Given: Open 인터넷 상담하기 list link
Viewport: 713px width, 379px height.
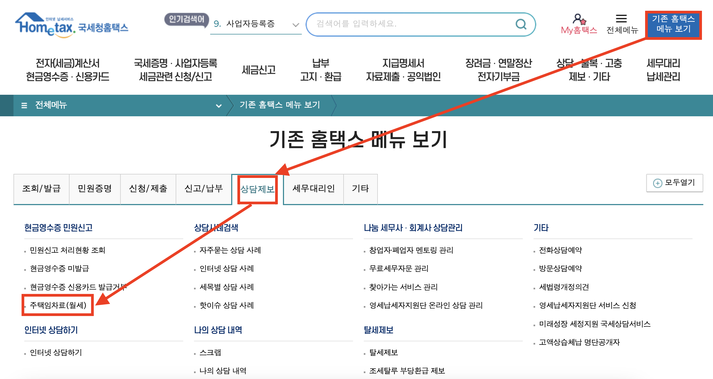Looking at the screenshot, I should [x=56, y=352].
